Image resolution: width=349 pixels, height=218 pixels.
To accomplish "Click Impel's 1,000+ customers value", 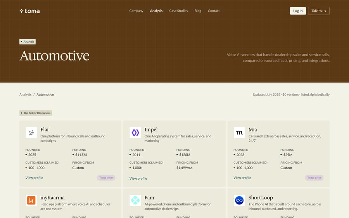I will 138,168.
